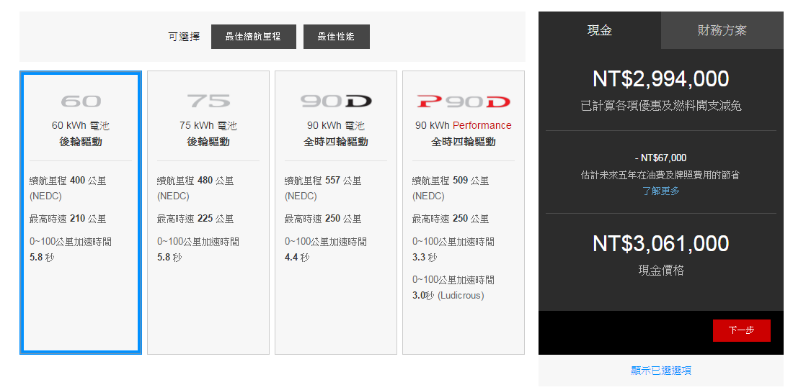Click 估計未來五年在油費及牌照費用的節省 text
The width and height of the screenshot is (793, 390).
661,175
